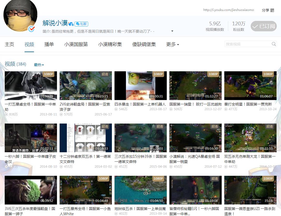Click the play count icon beside 452万
Viewport: 281px width, 216px height.
(116, 167)
